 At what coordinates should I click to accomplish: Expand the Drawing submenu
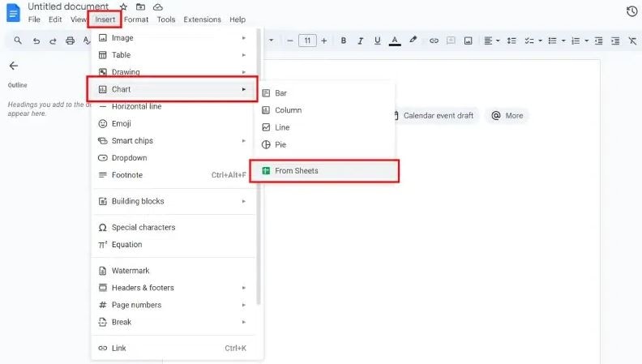point(173,71)
